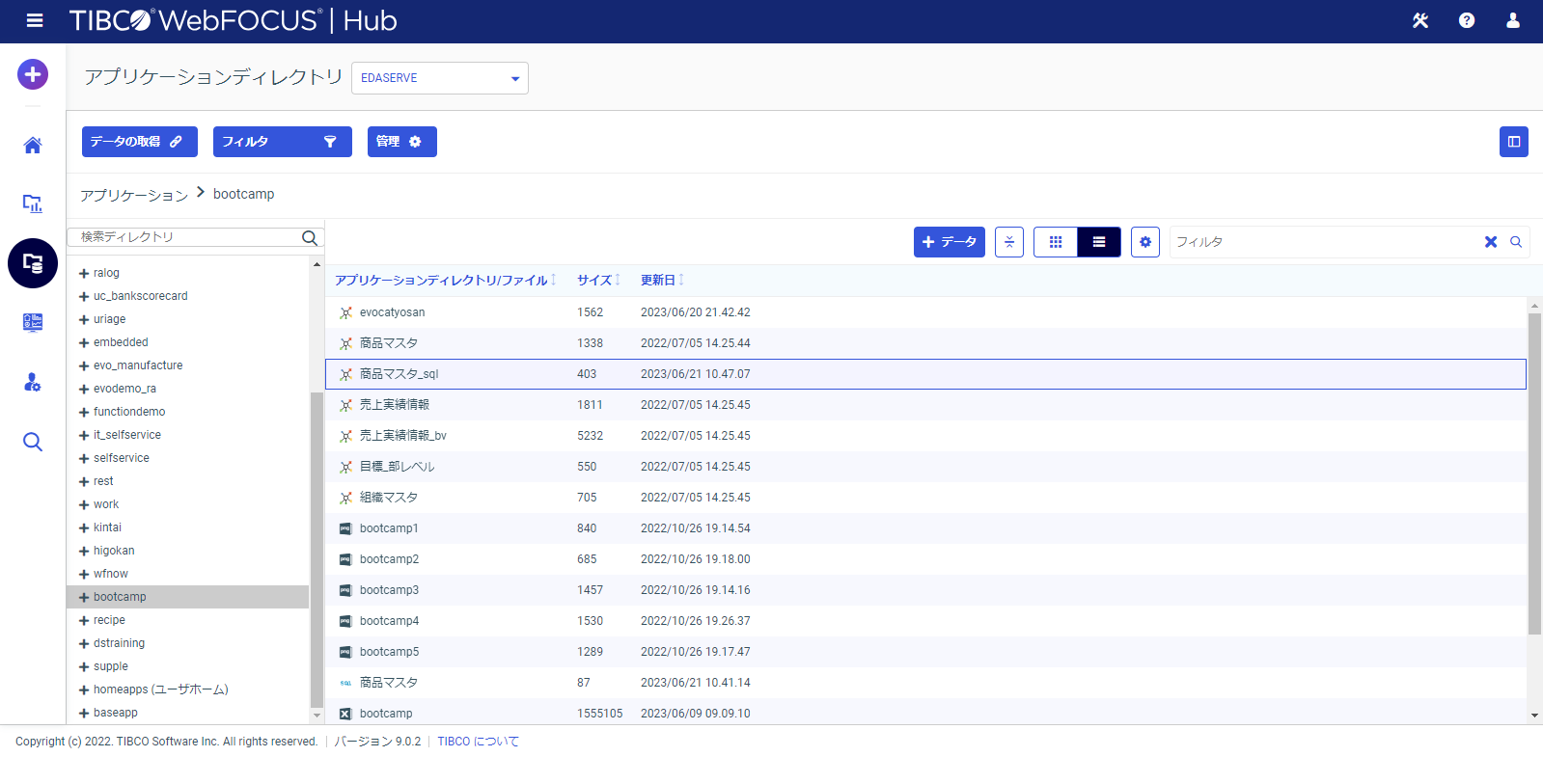Go to Home in the sidebar
The height and width of the screenshot is (757, 1543).
(x=33, y=146)
